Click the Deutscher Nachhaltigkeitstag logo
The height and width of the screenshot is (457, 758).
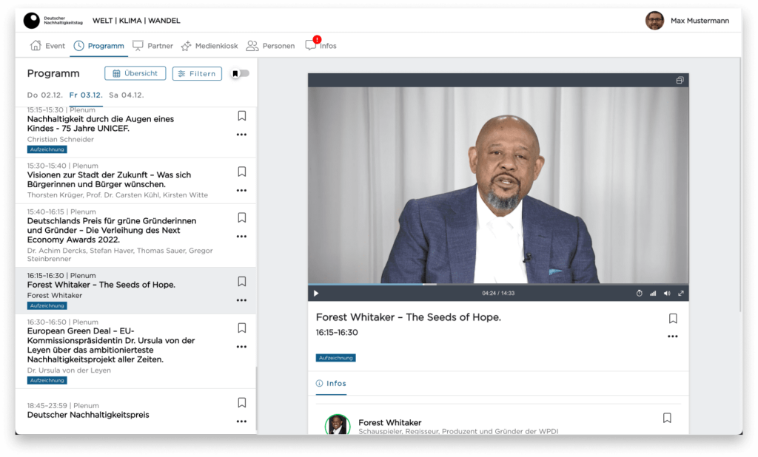[32, 21]
